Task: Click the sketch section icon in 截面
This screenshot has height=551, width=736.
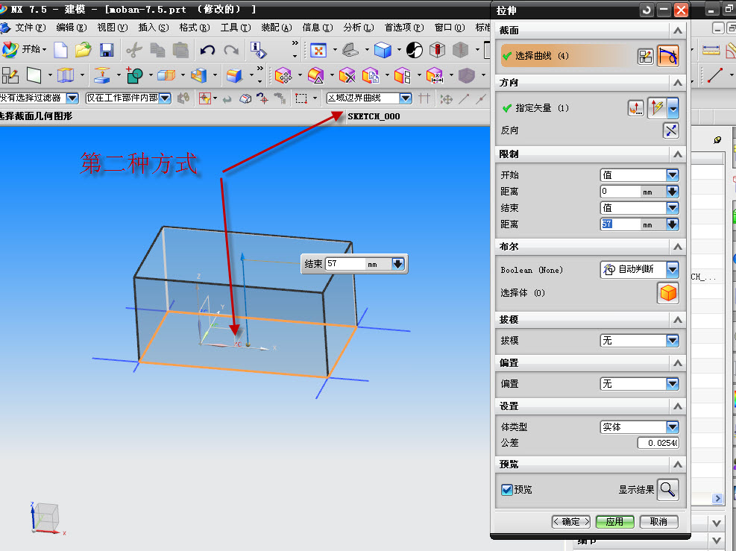Action: coord(646,57)
